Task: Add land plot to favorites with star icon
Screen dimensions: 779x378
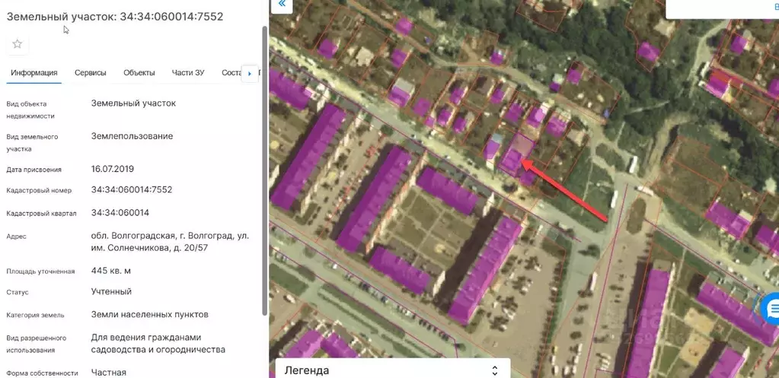Action: coord(18,44)
